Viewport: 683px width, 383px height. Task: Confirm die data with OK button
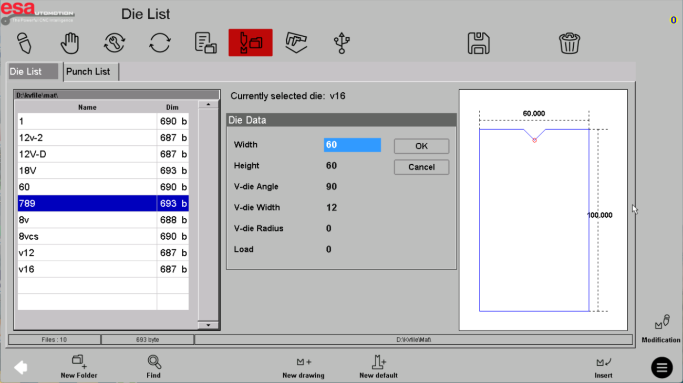click(x=421, y=146)
